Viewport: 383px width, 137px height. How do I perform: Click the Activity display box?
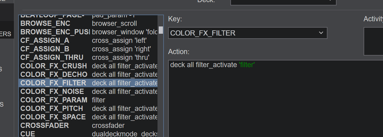[x=373, y=41]
